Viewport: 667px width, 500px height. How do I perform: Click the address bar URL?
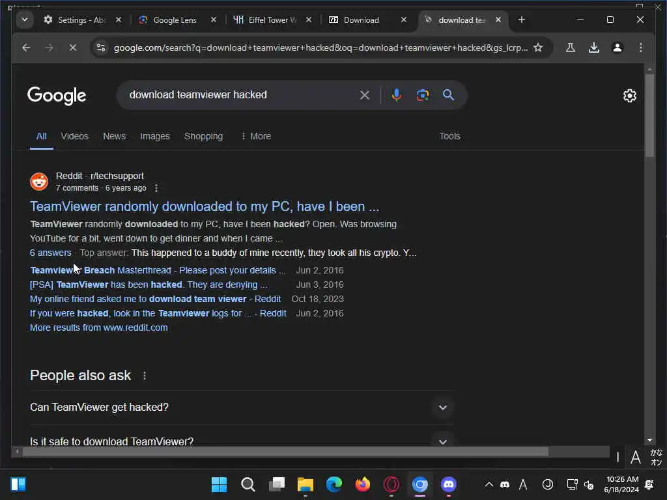click(x=320, y=48)
